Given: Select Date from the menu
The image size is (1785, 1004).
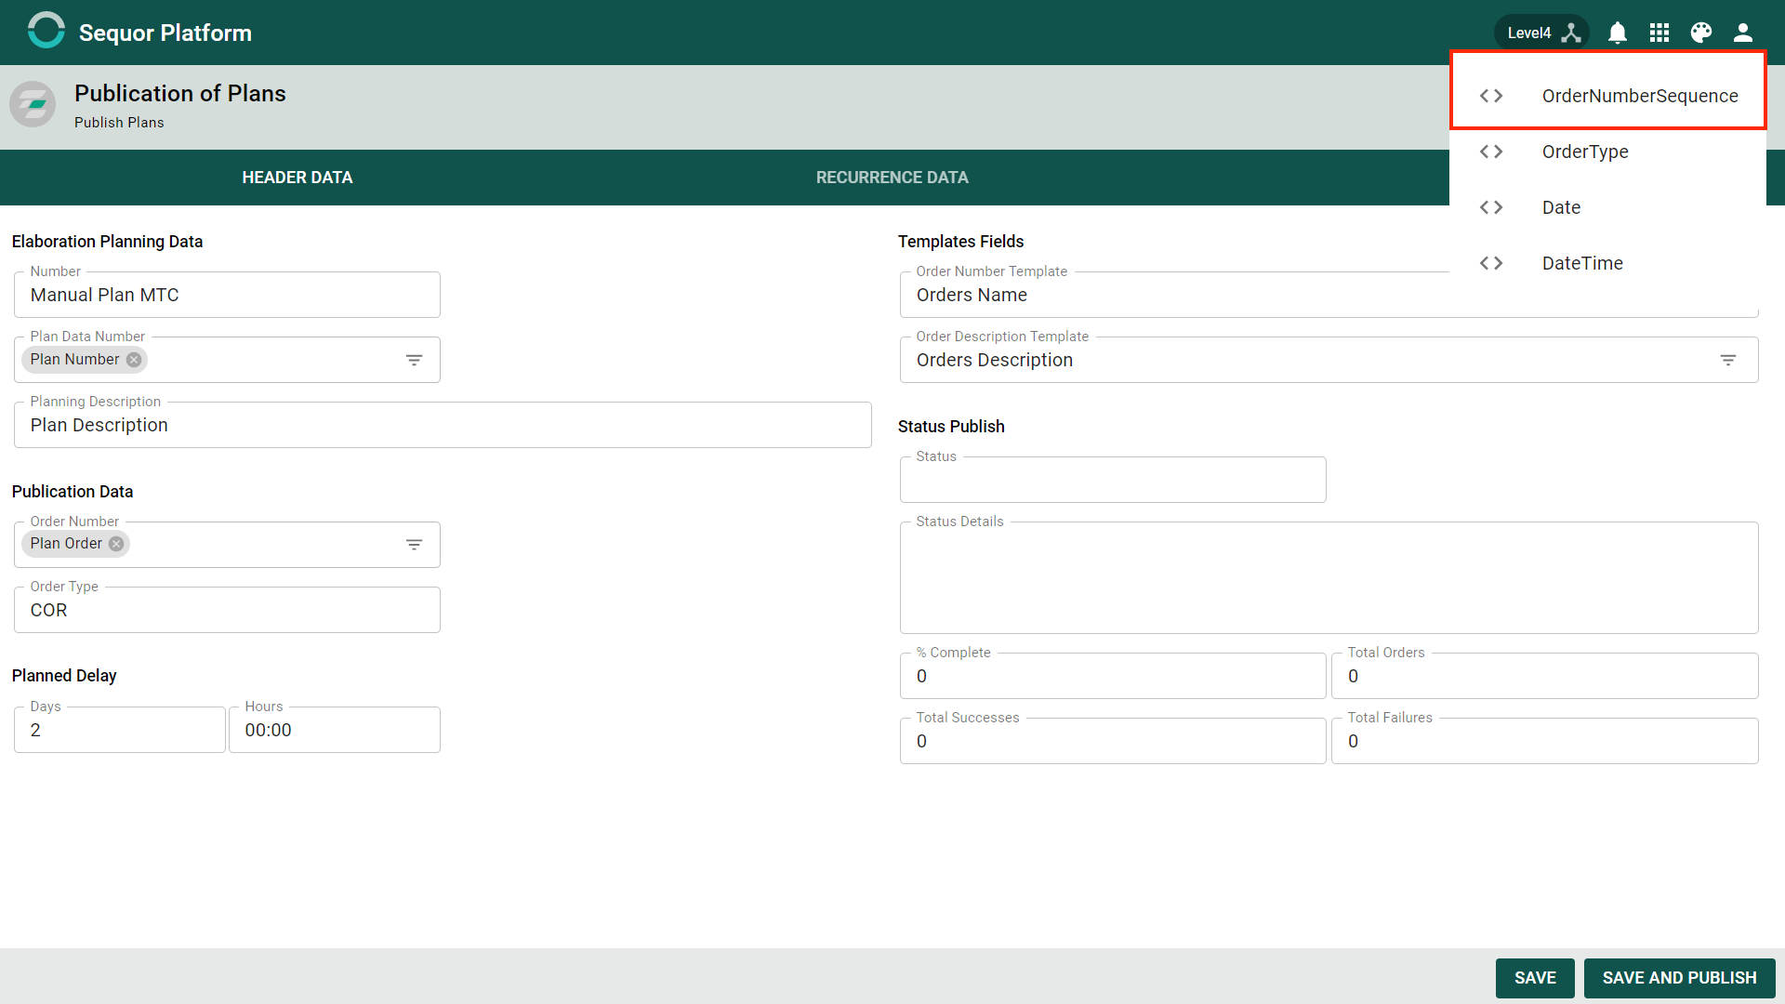Looking at the screenshot, I should point(1607,207).
